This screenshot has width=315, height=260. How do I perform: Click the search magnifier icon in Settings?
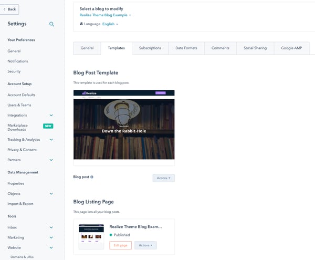click(51, 24)
